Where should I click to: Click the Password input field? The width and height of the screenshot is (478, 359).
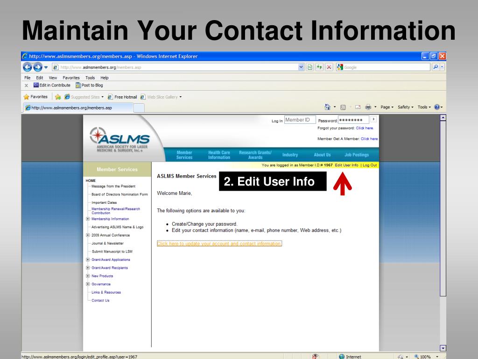(354, 120)
